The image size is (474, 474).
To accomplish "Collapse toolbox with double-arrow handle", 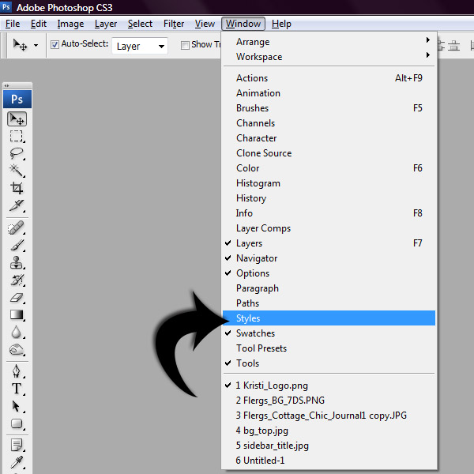I will 6,86.
